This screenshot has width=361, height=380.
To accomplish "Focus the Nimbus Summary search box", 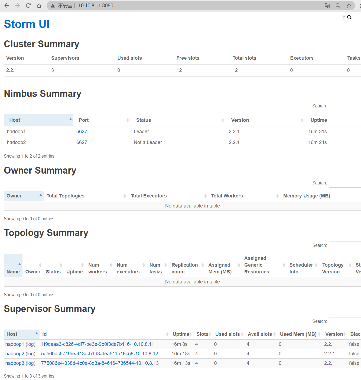I will tap(345, 106).
